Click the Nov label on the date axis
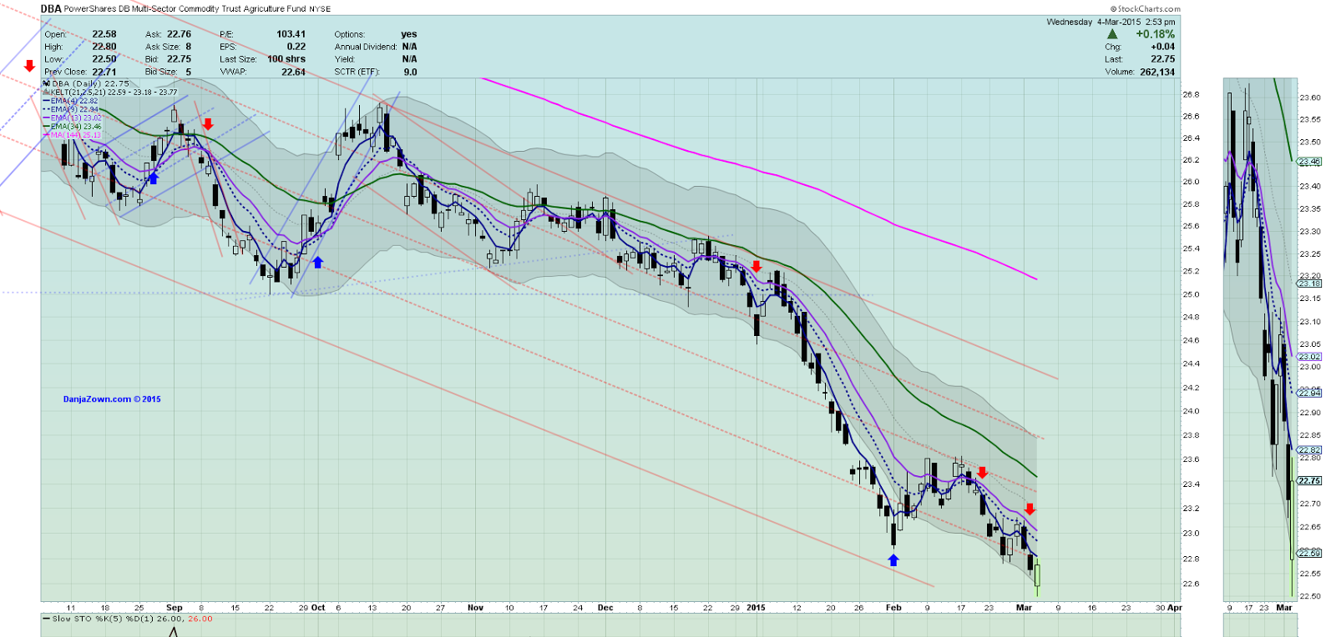 pos(475,608)
